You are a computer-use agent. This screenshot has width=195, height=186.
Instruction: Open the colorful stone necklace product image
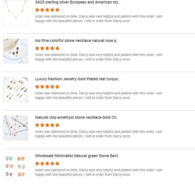(16, 51)
